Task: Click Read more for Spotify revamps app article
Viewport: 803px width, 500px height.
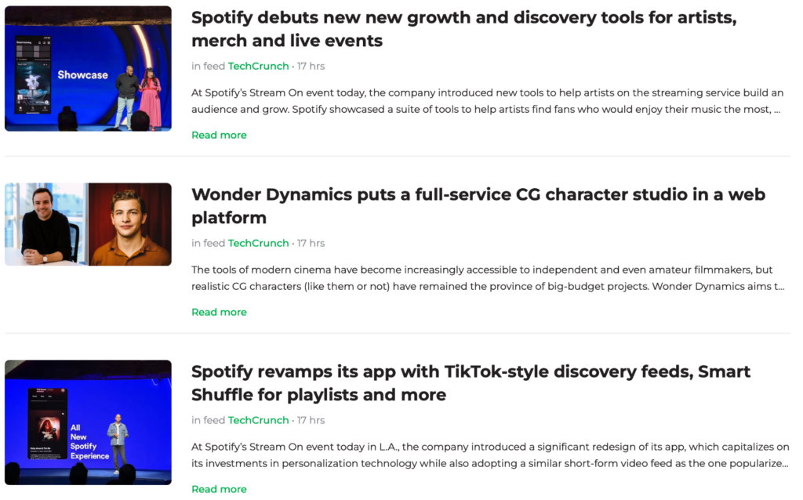Action: (219, 489)
